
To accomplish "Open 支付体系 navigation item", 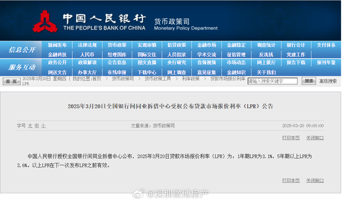I will pos(326,45).
